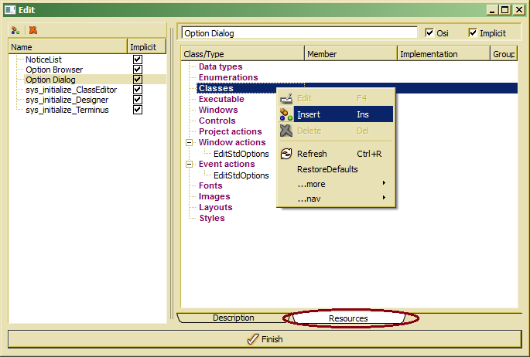This screenshot has height=357, width=530.
Task: Click the Insert icon in context menu
Action: [x=286, y=114]
